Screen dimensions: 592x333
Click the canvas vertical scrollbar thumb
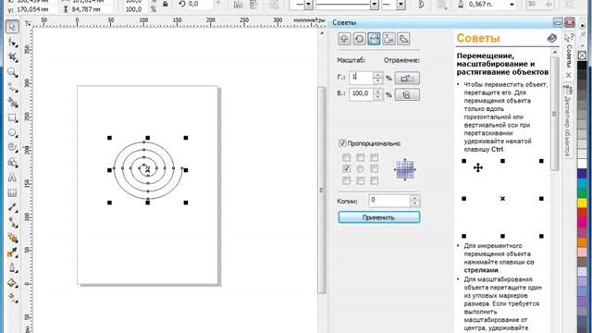pyautogui.click(x=322, y=190)
